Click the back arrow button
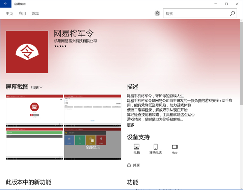This screenshot has width=243, height=190. pos(5,4)
